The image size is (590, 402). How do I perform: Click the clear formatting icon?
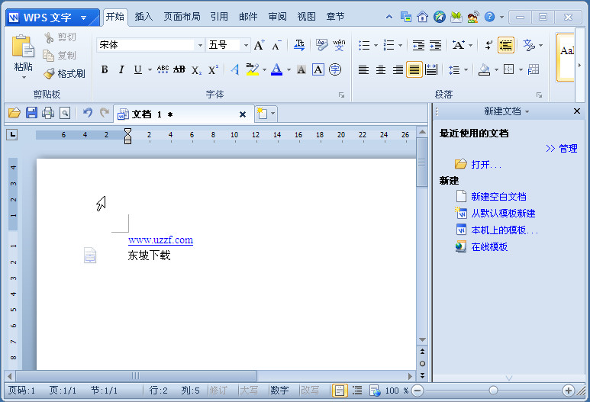coord(299,45)
